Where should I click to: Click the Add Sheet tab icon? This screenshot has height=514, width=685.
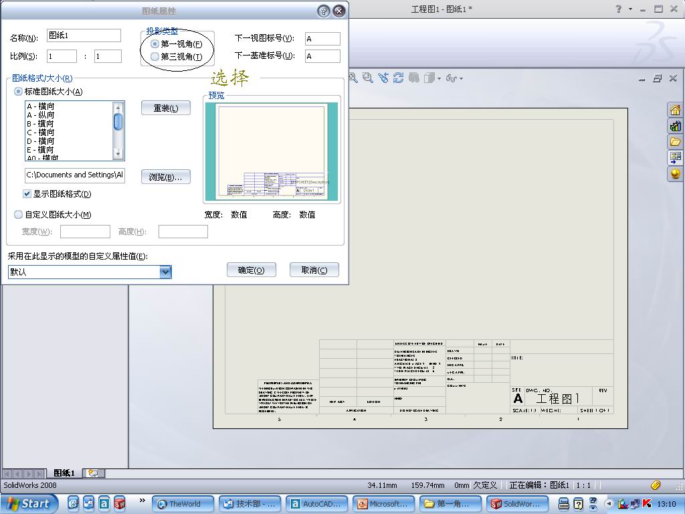tap(93, 473)
